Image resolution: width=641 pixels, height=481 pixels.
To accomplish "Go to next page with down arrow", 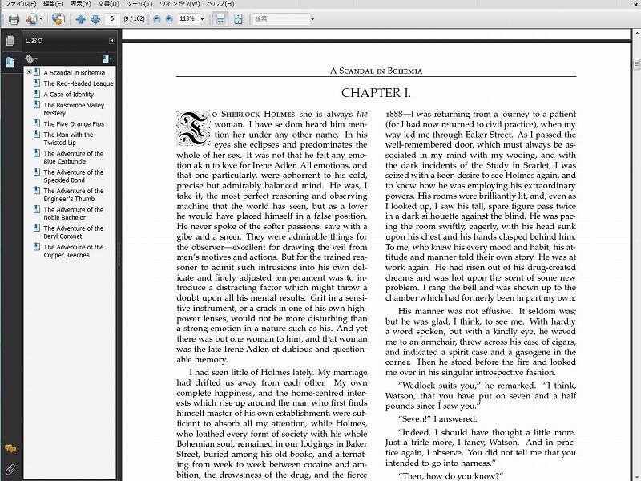I will tap(95, 18).
